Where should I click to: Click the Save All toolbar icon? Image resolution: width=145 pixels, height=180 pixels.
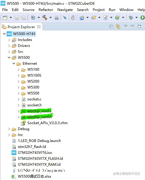(24, 18)
